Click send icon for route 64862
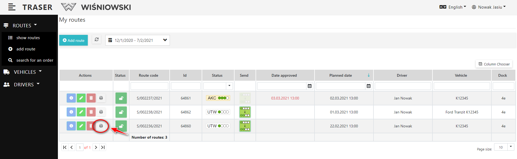This screenshot has height=159, width=517. [x=245, y=112]
